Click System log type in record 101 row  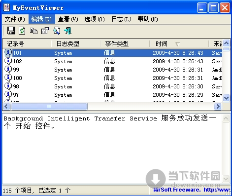(x=63, y=53)
